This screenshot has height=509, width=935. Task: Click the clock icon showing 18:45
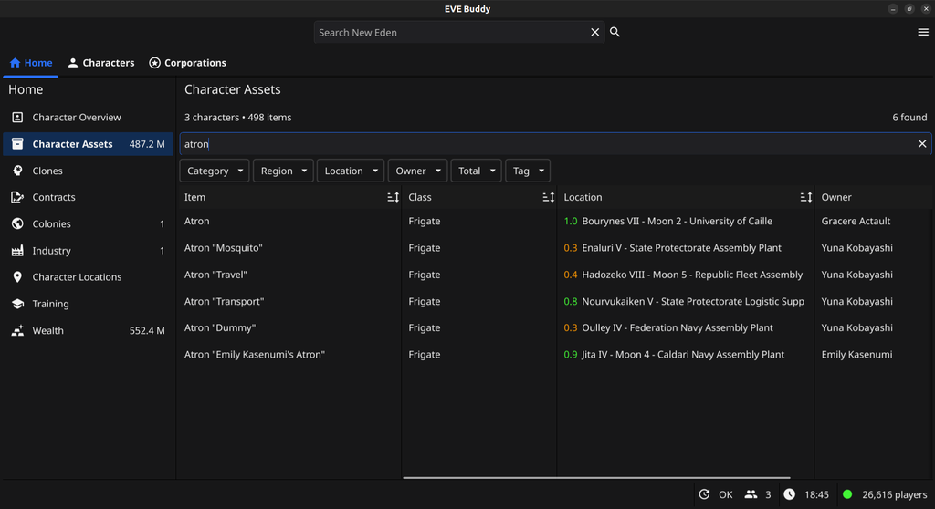tap(790, 494)
